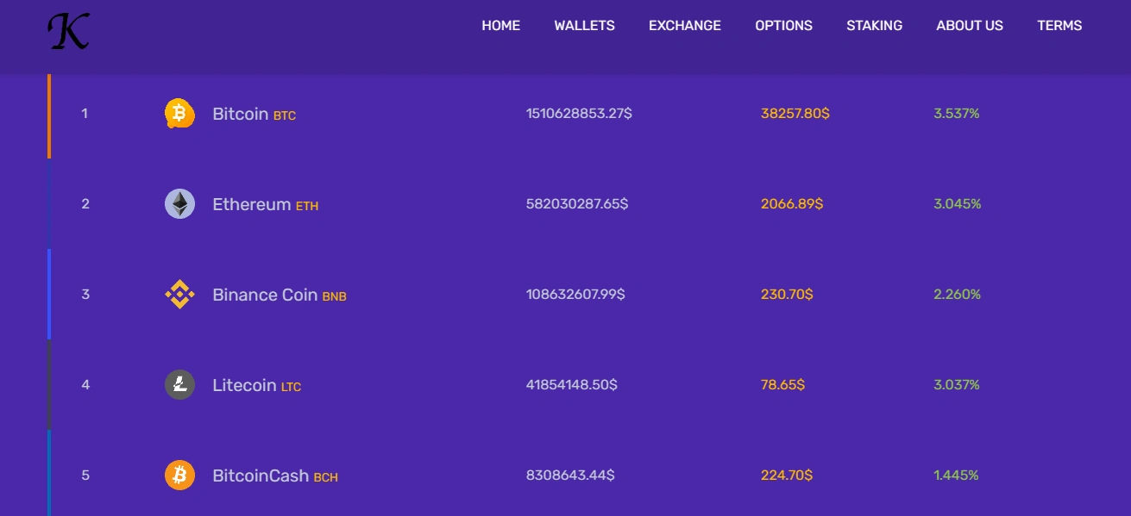The width and height of the screenshot is (1131, 516).
Task: Open the HOME menu item
Action: coord(500,26)
